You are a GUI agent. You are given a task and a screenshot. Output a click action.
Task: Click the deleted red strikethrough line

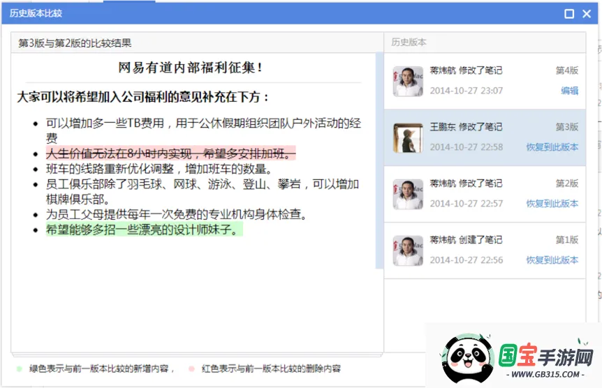tap(171, 154)
